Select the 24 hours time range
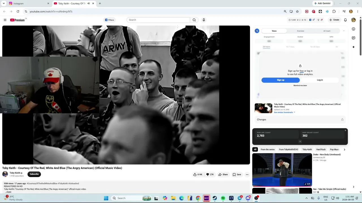Image resolution: width=362 pixels, height=203 pixels. coord(266,47)
